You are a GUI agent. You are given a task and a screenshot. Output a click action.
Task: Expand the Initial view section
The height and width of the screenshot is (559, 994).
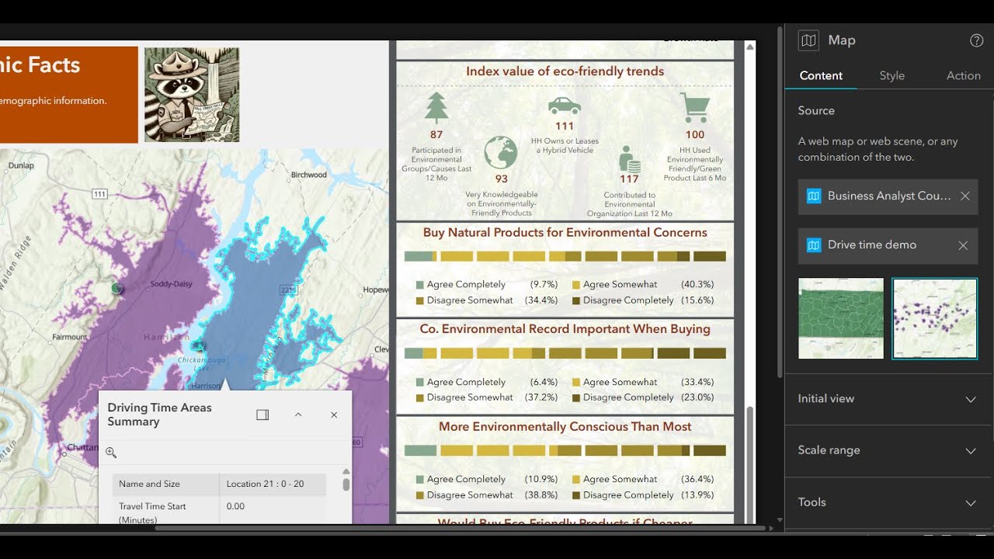888,399
